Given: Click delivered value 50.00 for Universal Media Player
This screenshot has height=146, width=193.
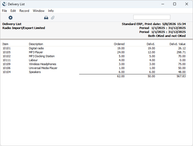Looking at the screenshot, I should point(182,68).
